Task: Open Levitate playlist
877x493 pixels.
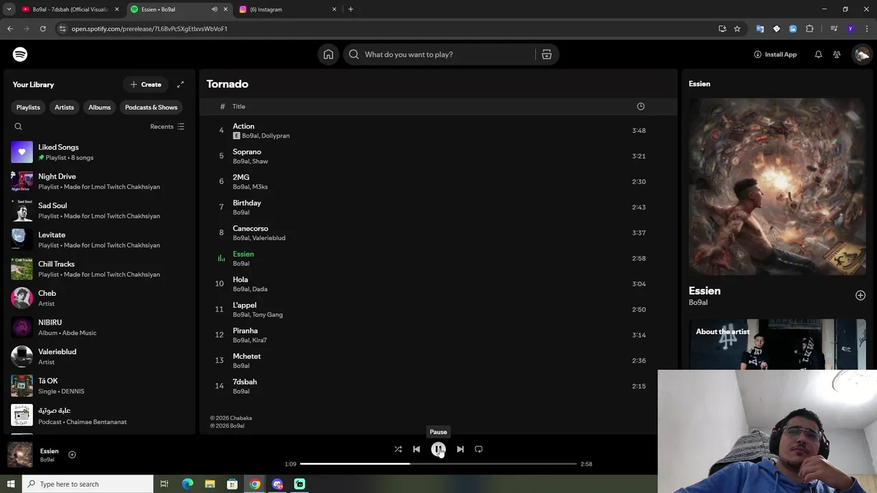Action: [98, 240]
